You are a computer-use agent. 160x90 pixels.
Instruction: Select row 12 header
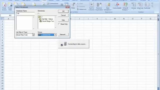[2, 51]
